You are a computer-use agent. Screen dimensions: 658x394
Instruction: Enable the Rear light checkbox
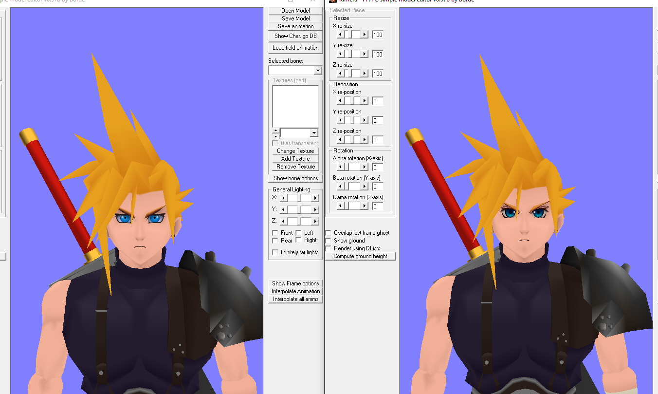(x=275, y=241)
